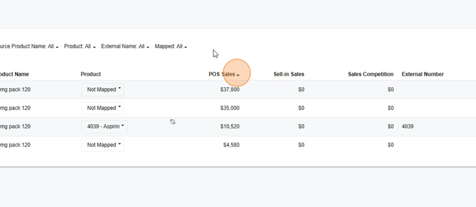Screen dimensions: 476x207
Task: Click the Product column header
Action: pyautogui.click(x=91, y=74)
